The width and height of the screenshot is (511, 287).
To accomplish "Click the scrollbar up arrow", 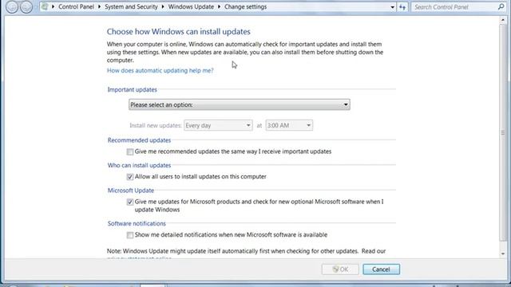I will point(503,20).
